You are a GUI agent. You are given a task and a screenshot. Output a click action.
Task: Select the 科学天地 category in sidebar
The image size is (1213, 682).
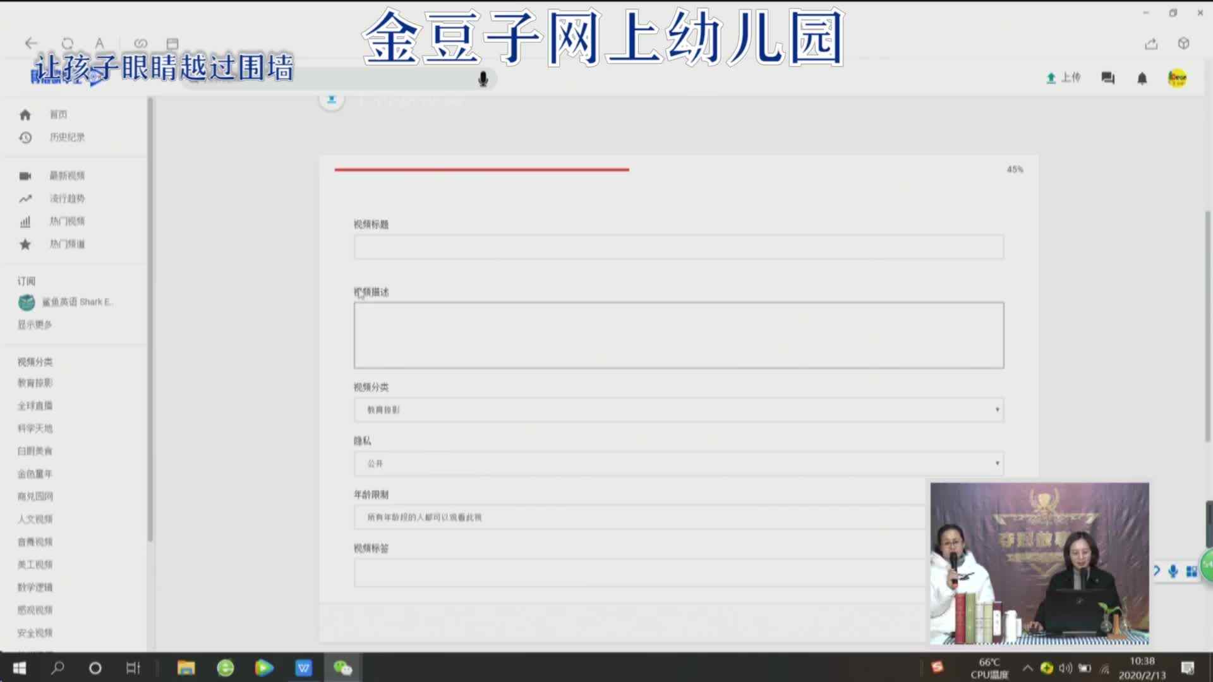pos(35,428)
